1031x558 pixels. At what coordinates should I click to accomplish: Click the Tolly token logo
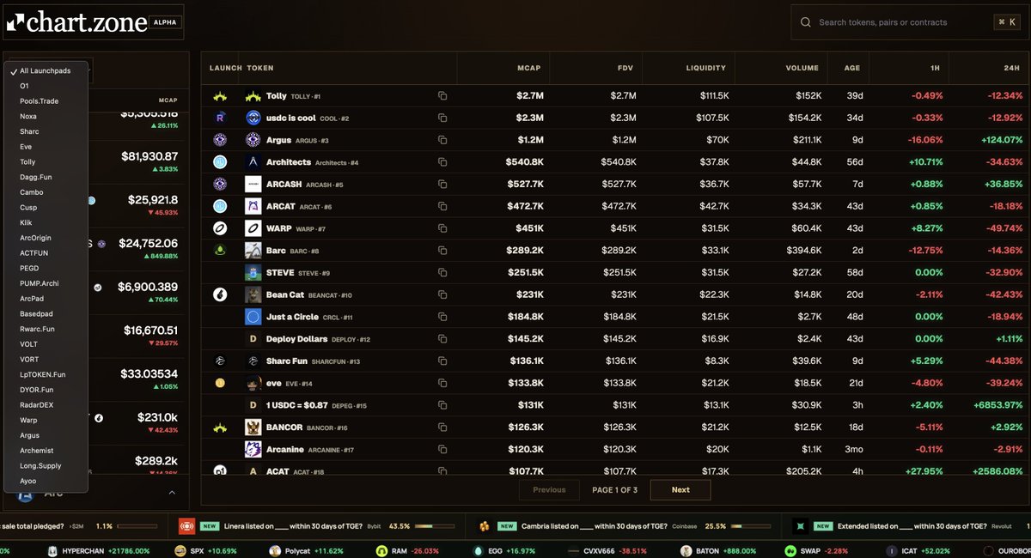coord(253,96)
